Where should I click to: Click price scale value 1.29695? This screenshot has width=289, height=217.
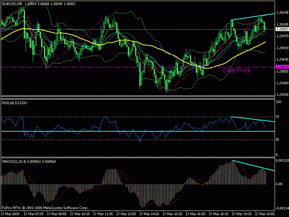(x=283, y=60)
